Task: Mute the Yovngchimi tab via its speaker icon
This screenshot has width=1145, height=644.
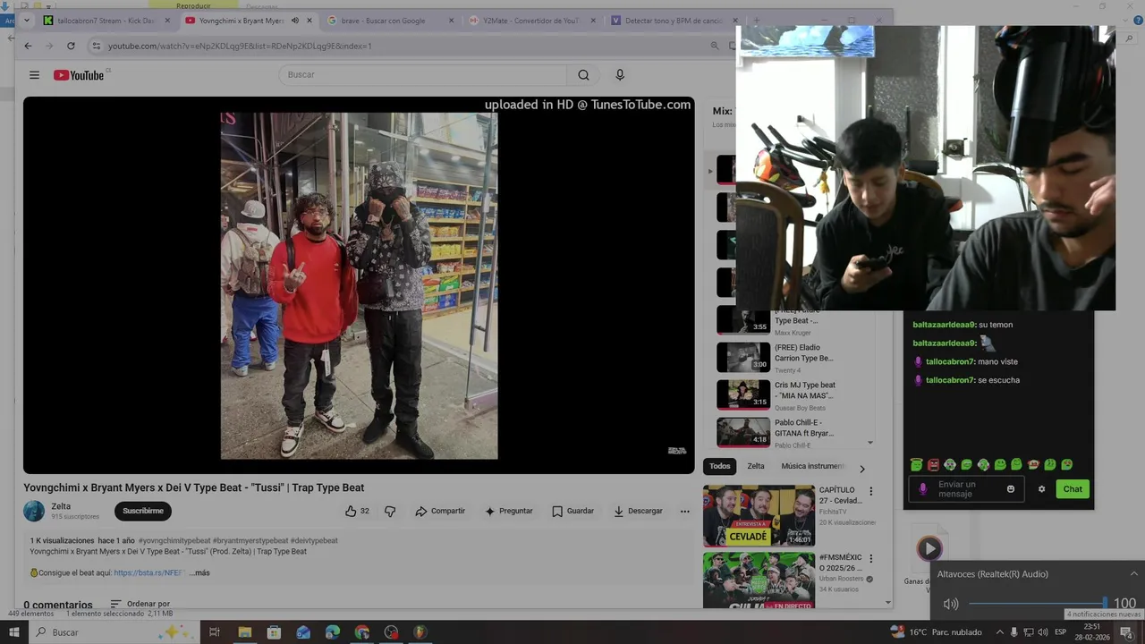Action: click(295, 21)
